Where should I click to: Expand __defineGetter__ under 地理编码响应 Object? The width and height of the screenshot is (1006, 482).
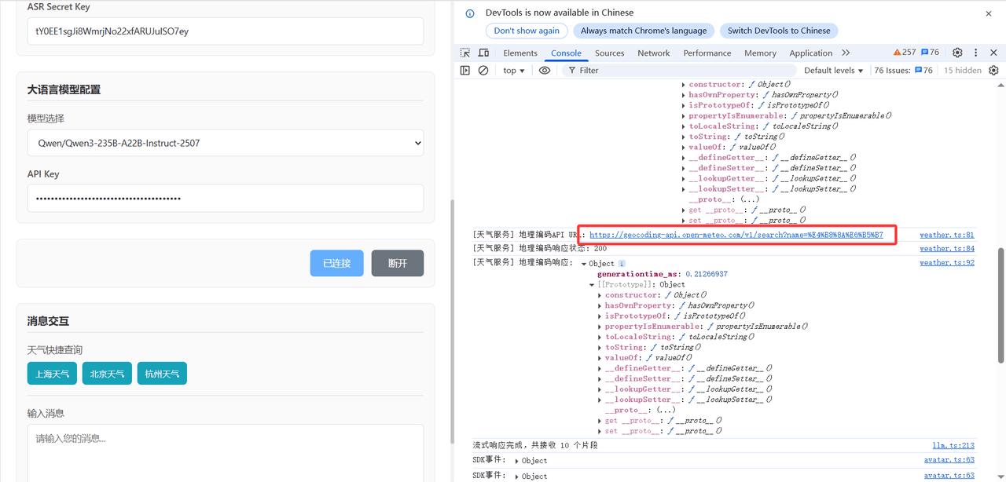coord(600,368)
